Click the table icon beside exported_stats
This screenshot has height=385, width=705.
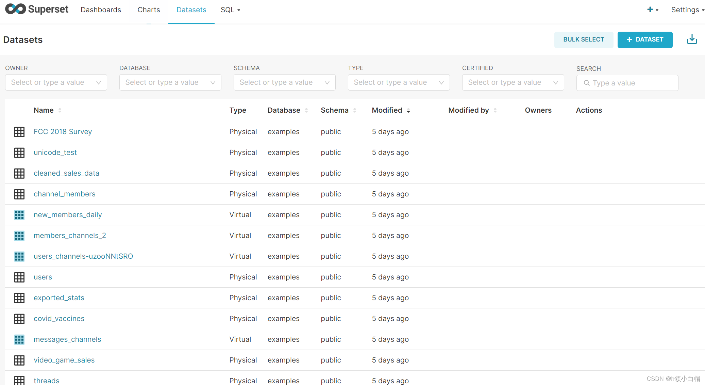pos(19,298)
